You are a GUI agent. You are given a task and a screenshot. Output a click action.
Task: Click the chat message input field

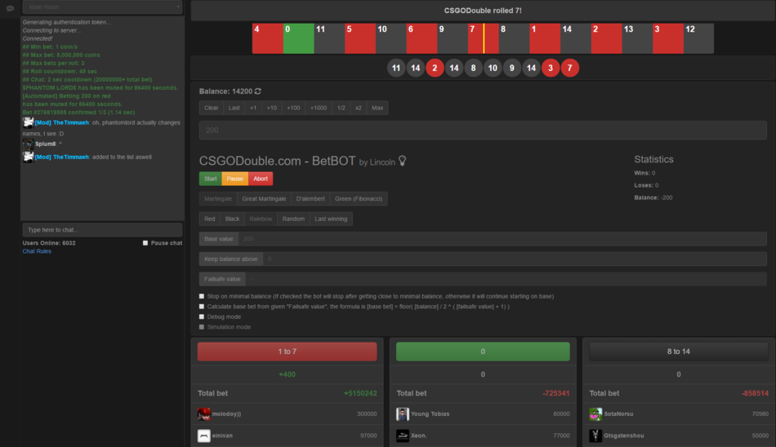(x=102, y=230)
